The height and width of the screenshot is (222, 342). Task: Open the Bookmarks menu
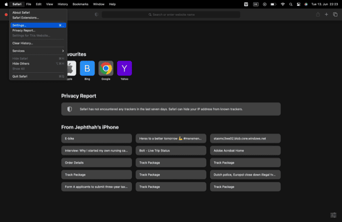pyautogui.click(x=80, y=4)
